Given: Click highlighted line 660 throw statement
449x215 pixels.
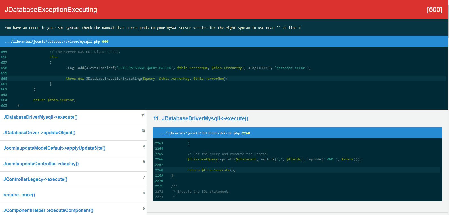Looking at the screenshot, I should (147, 79).
